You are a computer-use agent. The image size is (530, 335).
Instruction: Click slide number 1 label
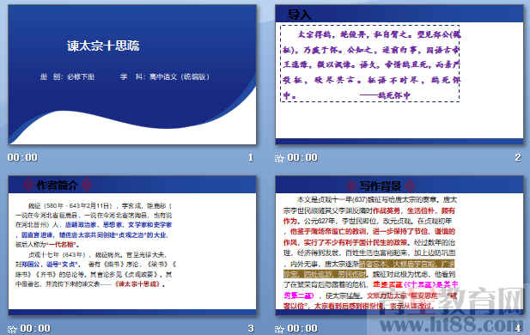point(251,157)
